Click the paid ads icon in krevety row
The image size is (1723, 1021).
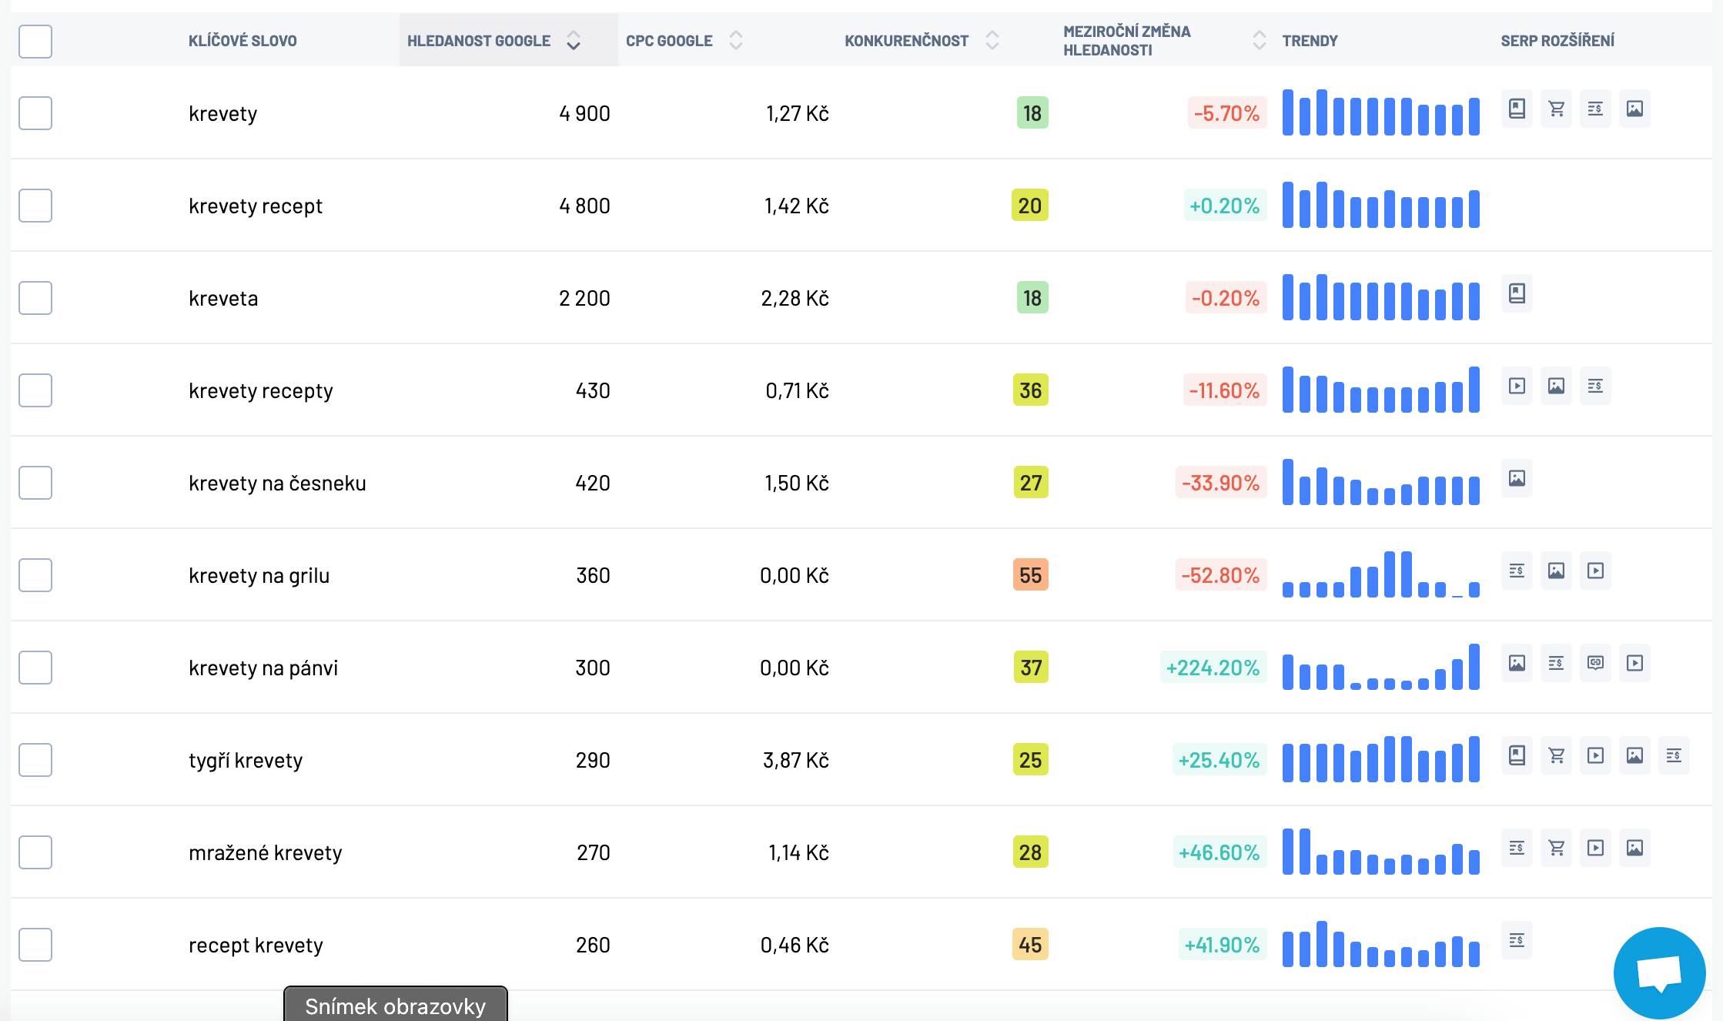coord(1595,109)
